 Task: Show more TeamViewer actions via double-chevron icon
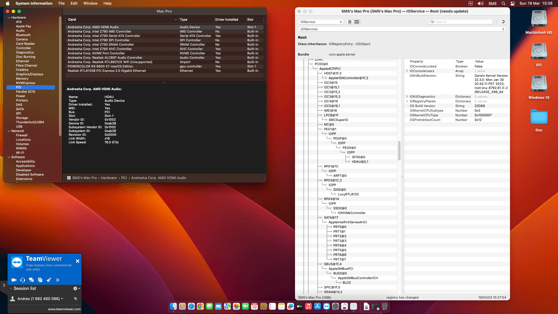(58, 280)
